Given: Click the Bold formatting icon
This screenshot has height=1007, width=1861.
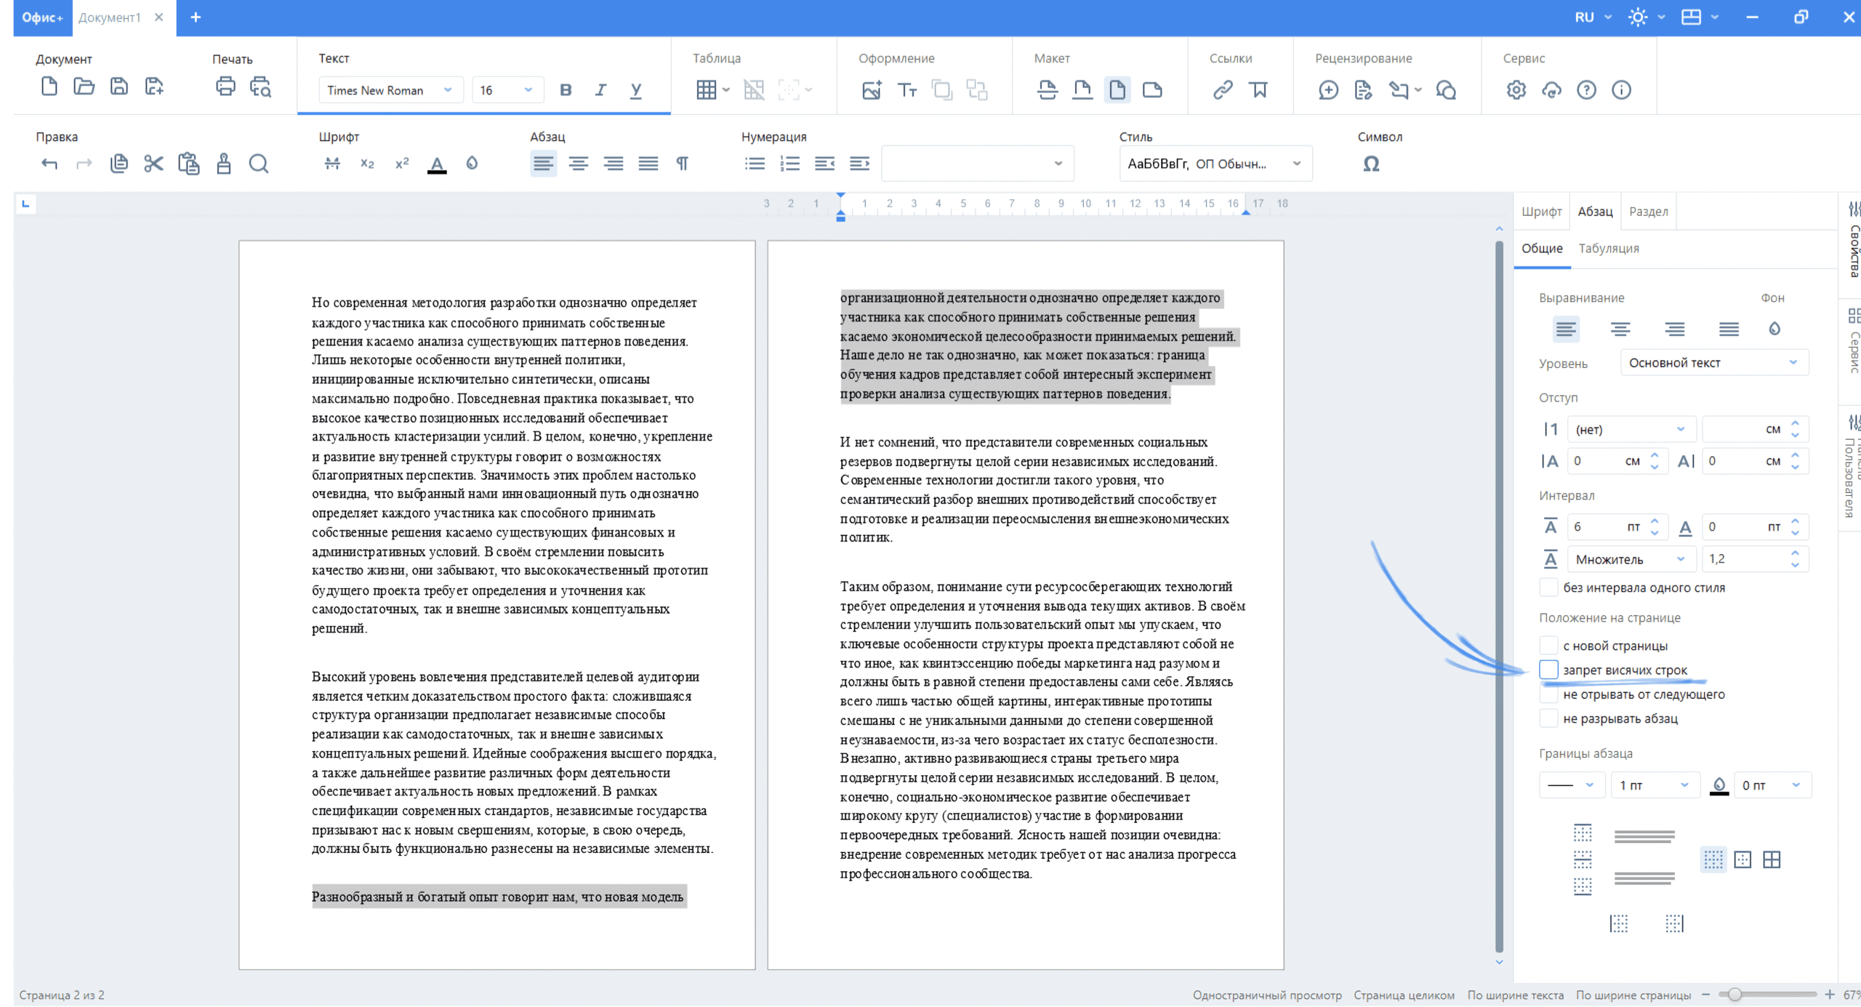Looking at the screenshot, I should (566, 90).
